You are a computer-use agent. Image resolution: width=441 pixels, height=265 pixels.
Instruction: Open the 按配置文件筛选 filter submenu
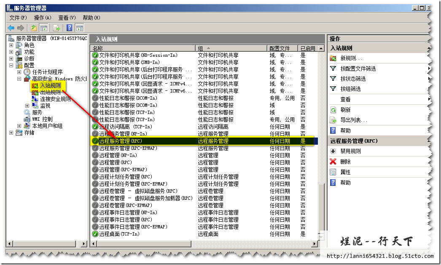pyautogui.click(x=358, y=69)
